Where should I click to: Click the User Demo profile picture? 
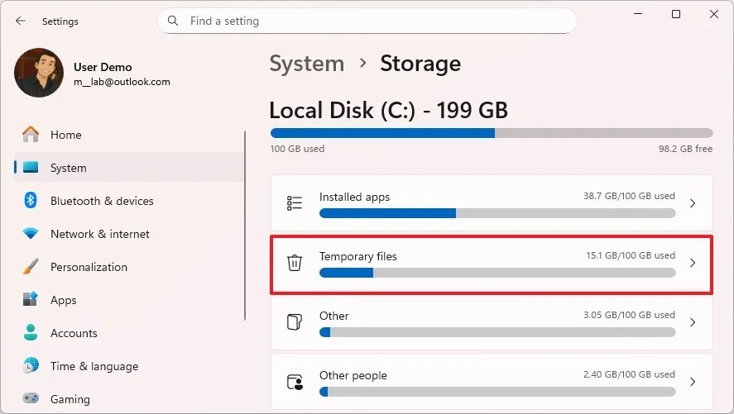(x=39, y=73)
